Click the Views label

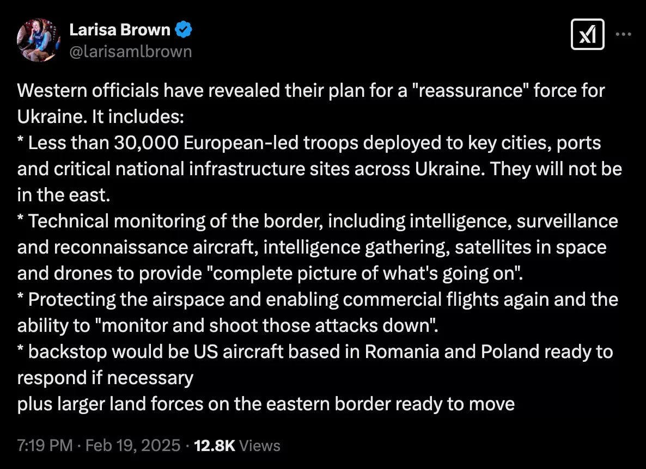click(260, 446)
